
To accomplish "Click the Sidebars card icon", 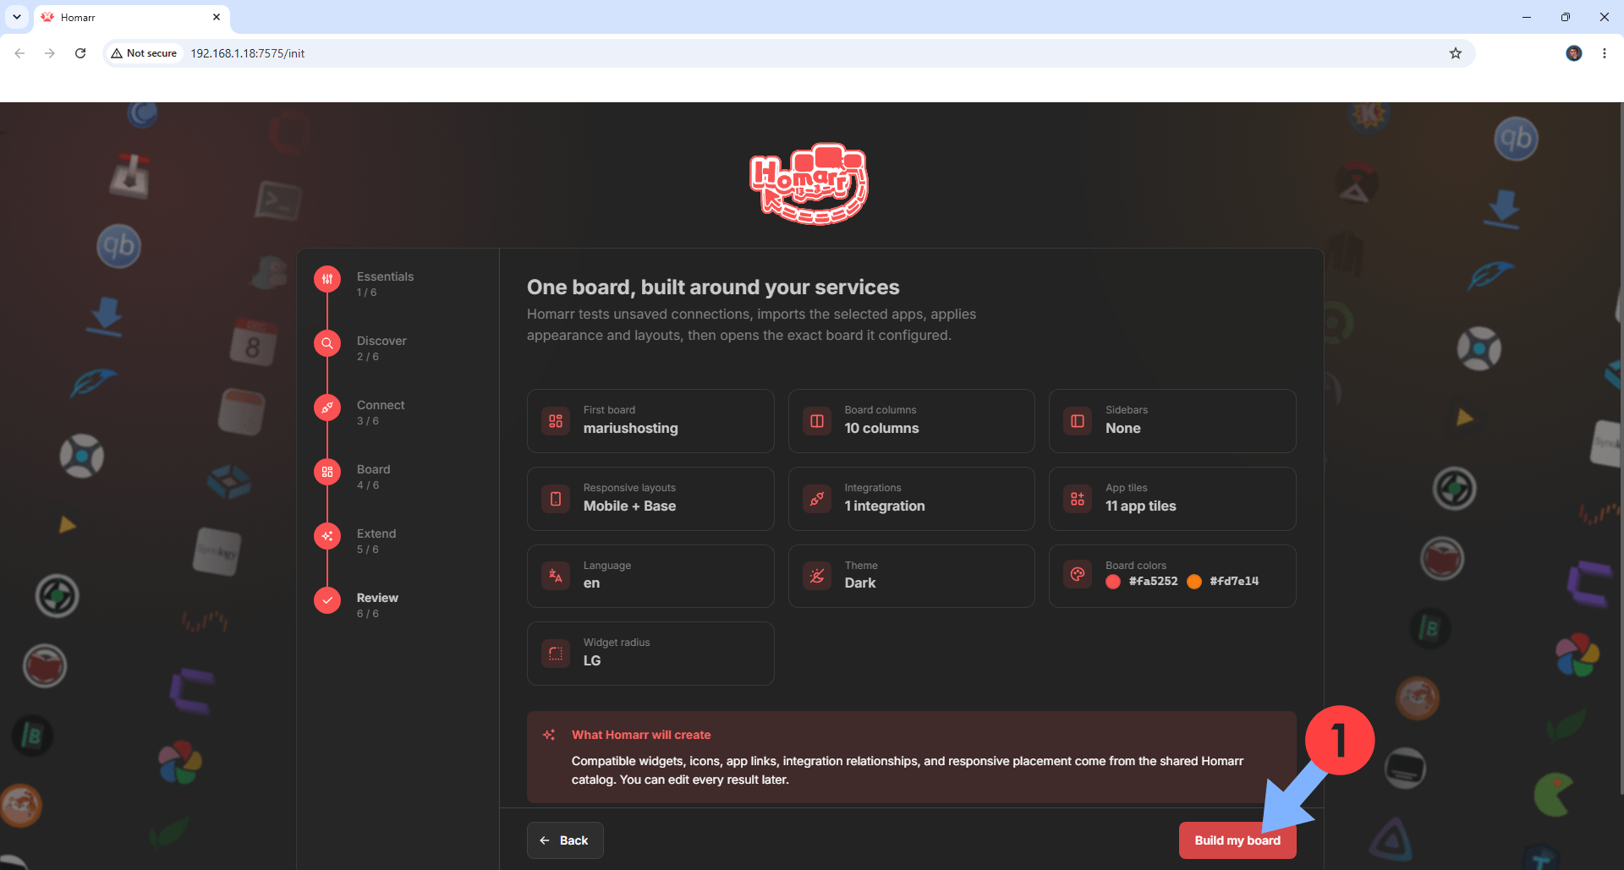I will (x=1078, y=421).
